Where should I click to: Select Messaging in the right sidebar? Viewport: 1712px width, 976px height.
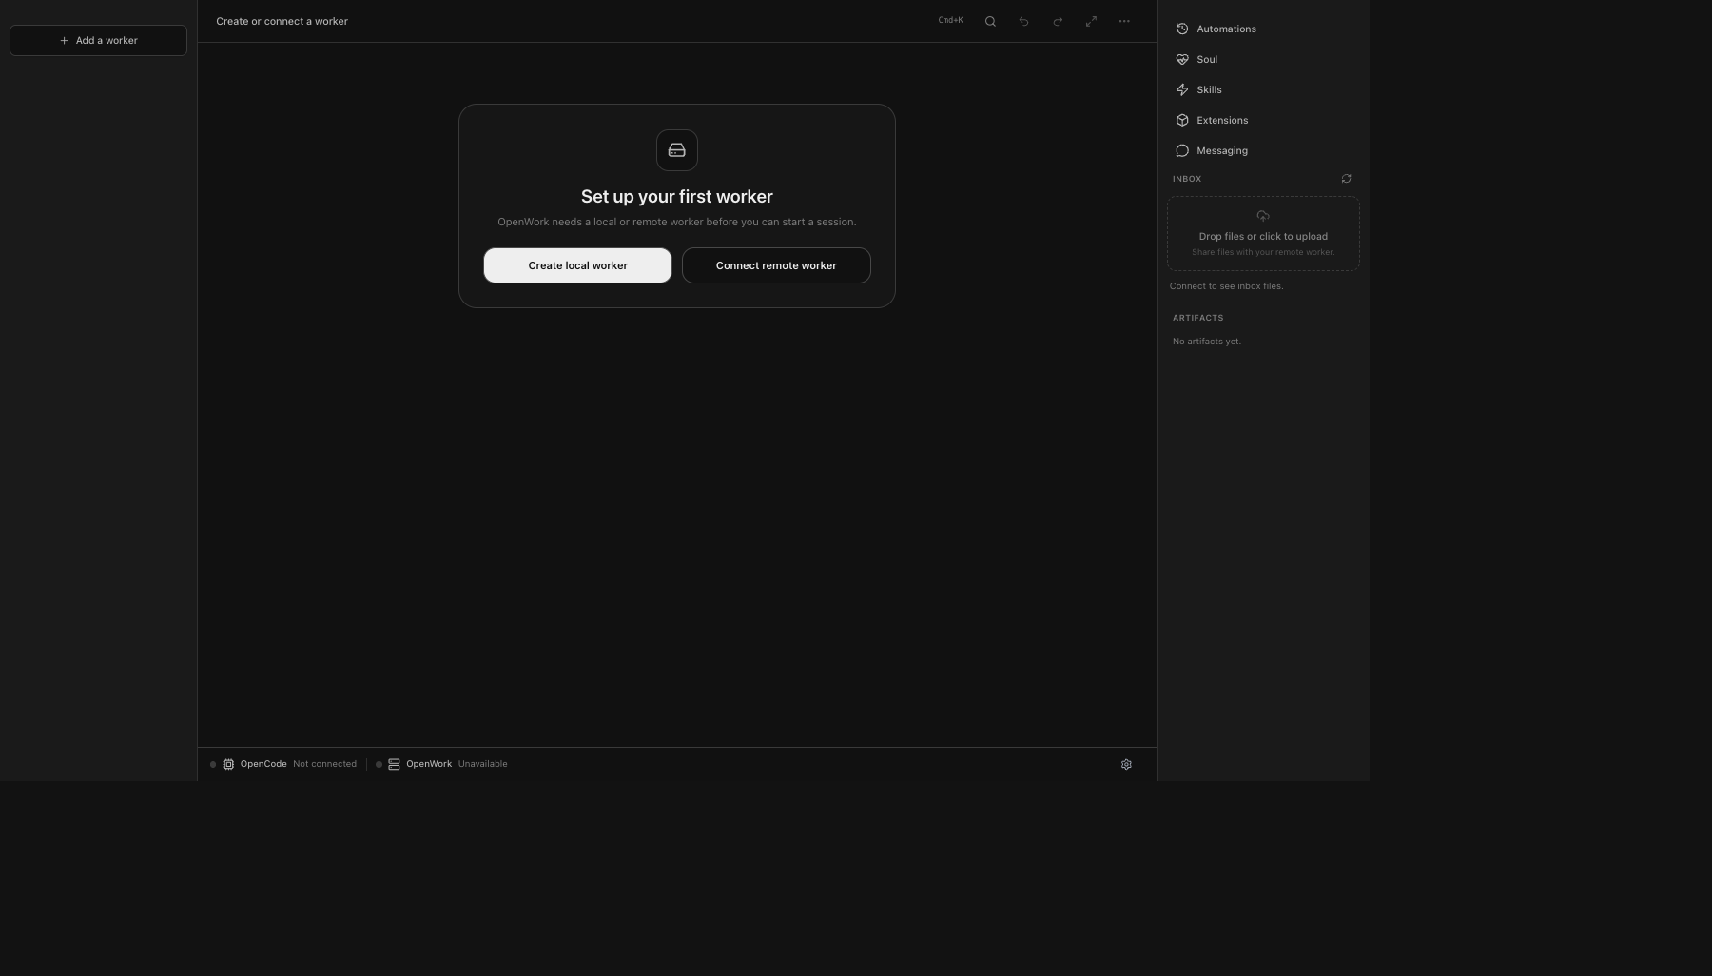pyautogui.click(x=1221, y=150)
